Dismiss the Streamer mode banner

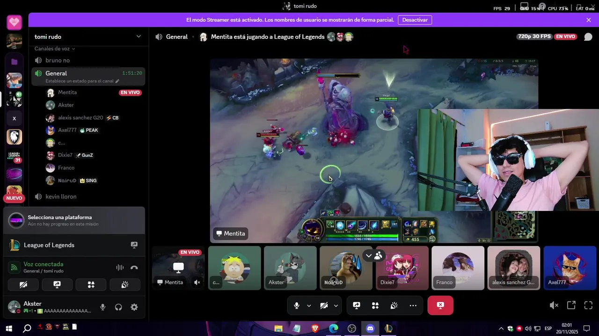(589, 20)
